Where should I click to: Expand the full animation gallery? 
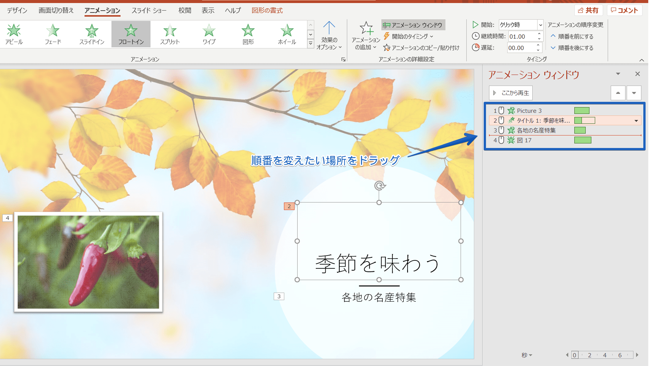(x=310, y=44)
